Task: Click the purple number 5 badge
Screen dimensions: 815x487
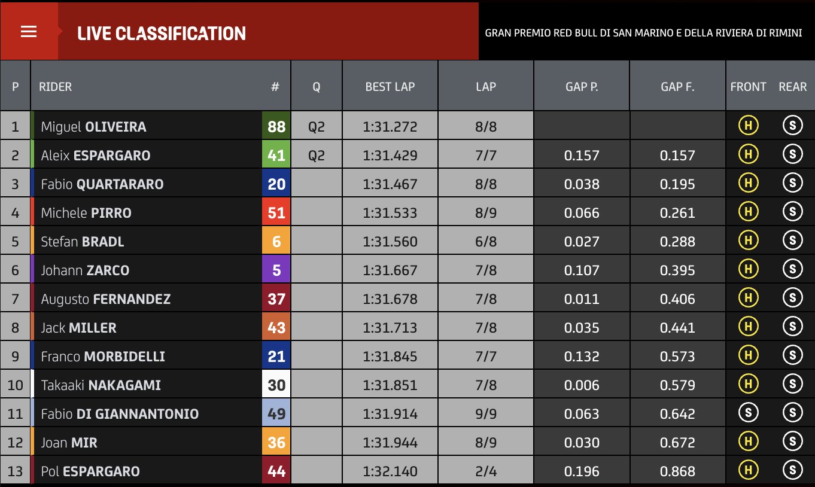Action: [x=276, y=270]
